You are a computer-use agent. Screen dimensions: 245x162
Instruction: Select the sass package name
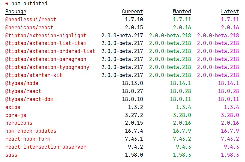(x=11, y=155)
